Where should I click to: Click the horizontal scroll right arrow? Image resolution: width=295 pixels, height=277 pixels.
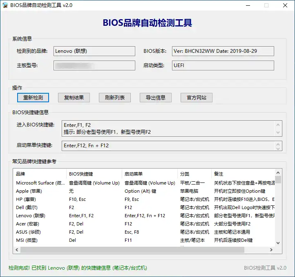pos(271,250)
